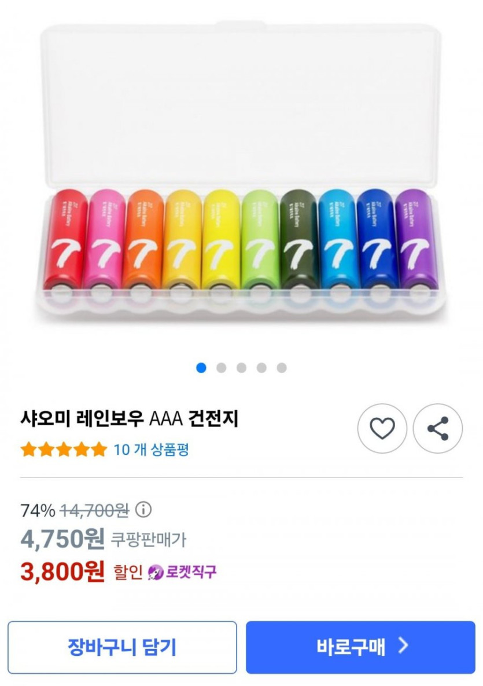Tap the share icon
This screenshot has width=483, height=686.
437,428
